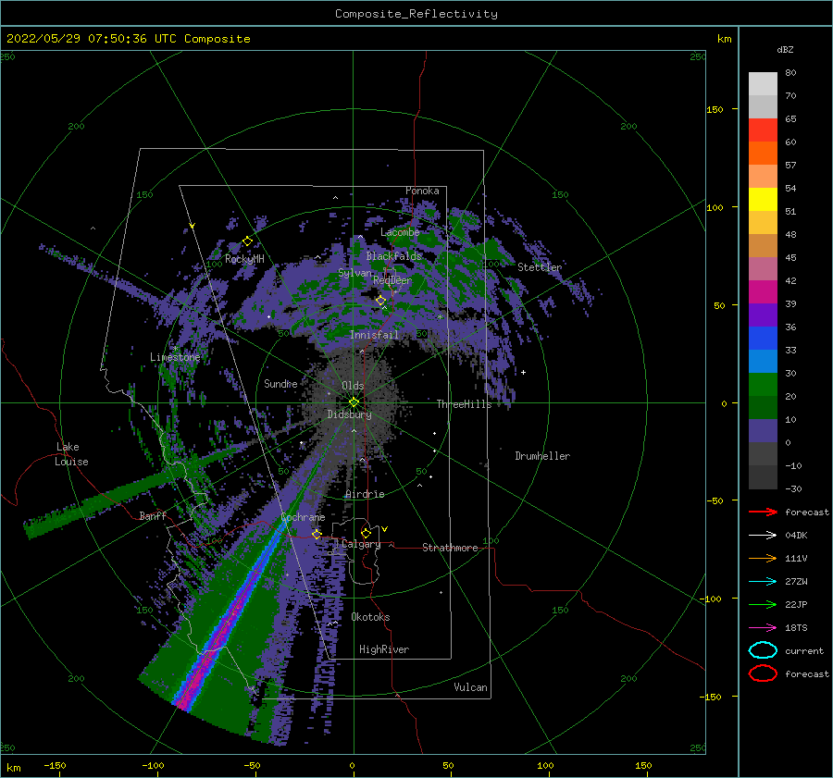Click the green 22JP arrow icon
Screen dimensions: 833x778
pyautogui.click(x=763, y=604)
